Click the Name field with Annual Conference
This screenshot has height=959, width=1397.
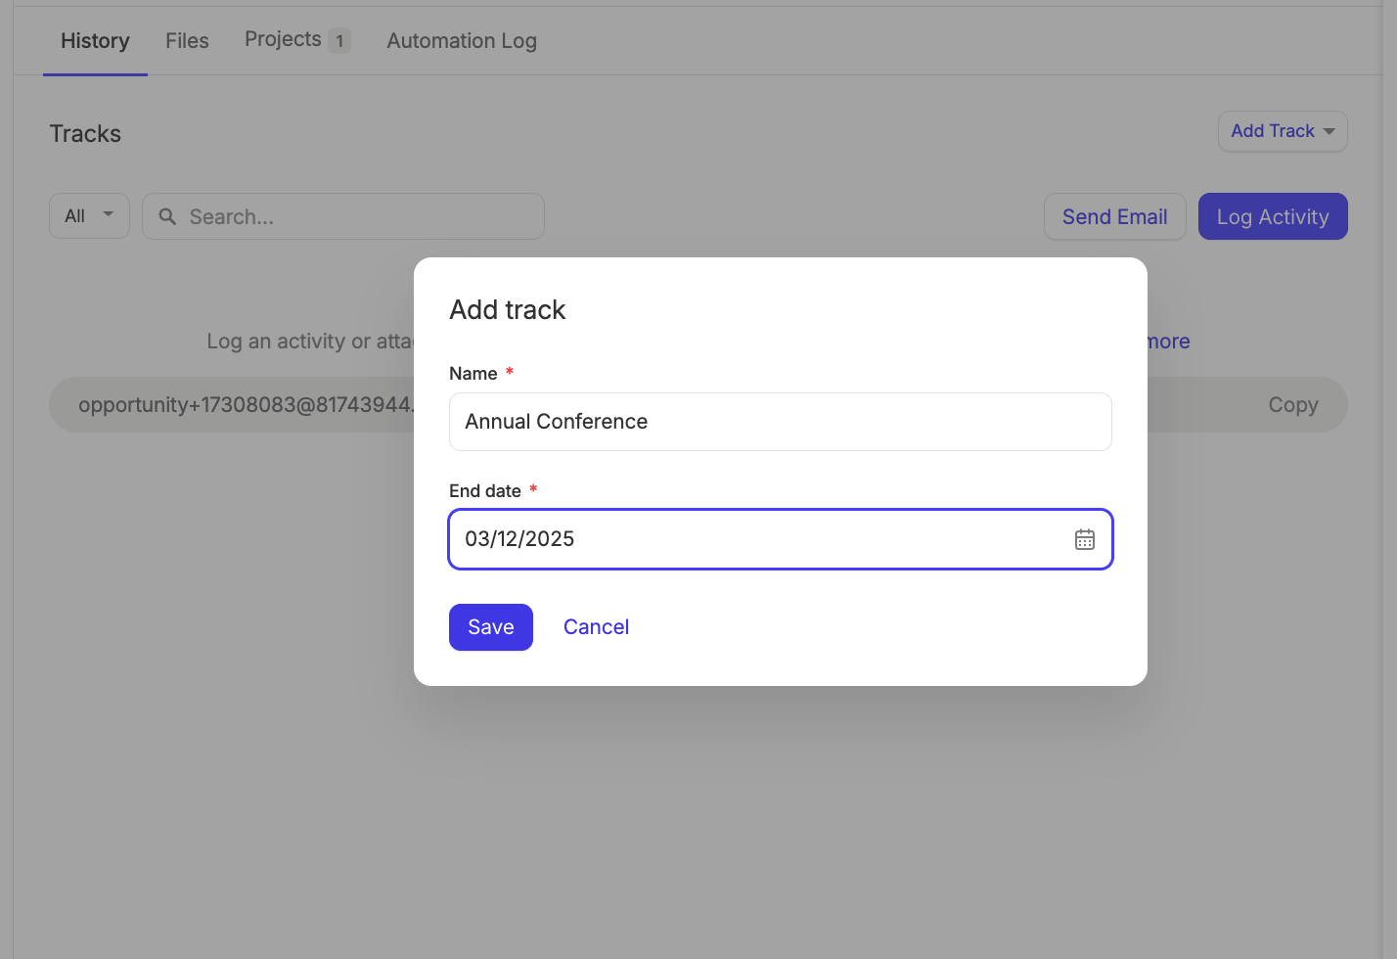[780, 422]
